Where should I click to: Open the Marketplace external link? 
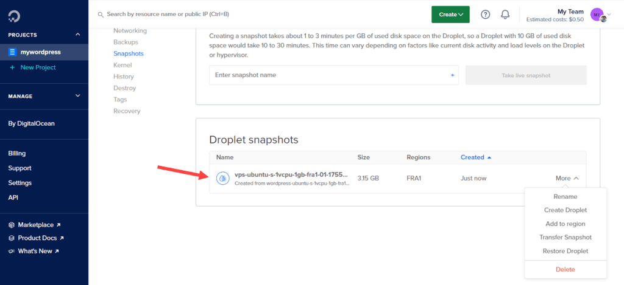pos(35,225)
